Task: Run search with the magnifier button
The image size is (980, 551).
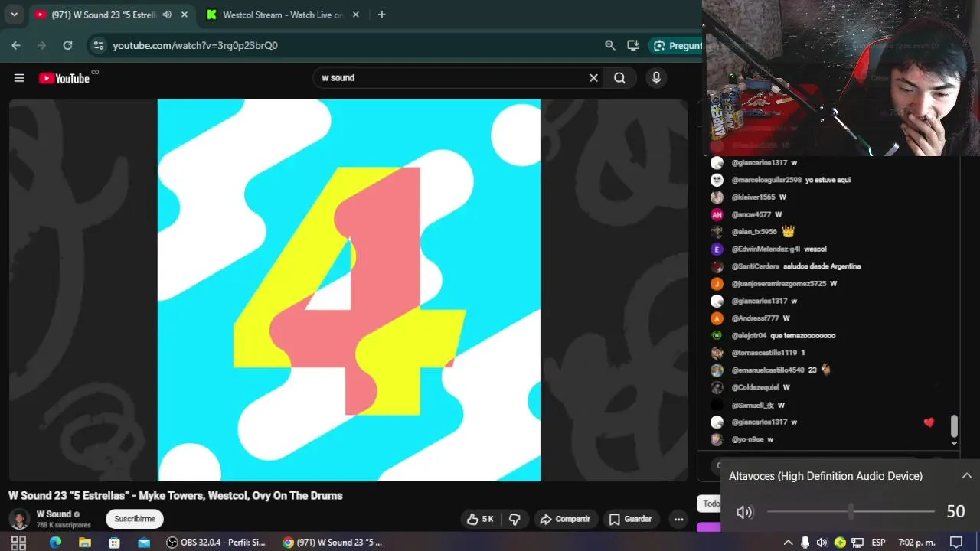Action: click(619, 77)
